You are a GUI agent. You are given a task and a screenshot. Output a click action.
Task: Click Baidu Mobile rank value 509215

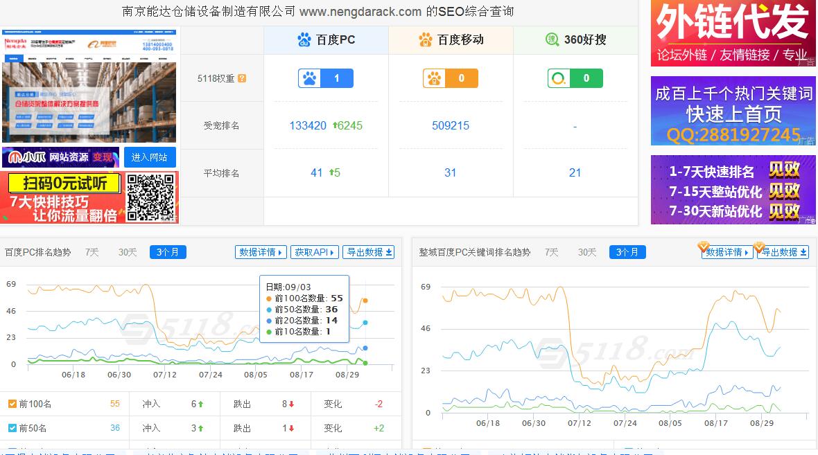(450, 125)
